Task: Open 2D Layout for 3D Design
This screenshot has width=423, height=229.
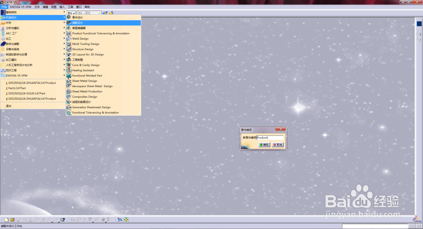Action: 104,55
